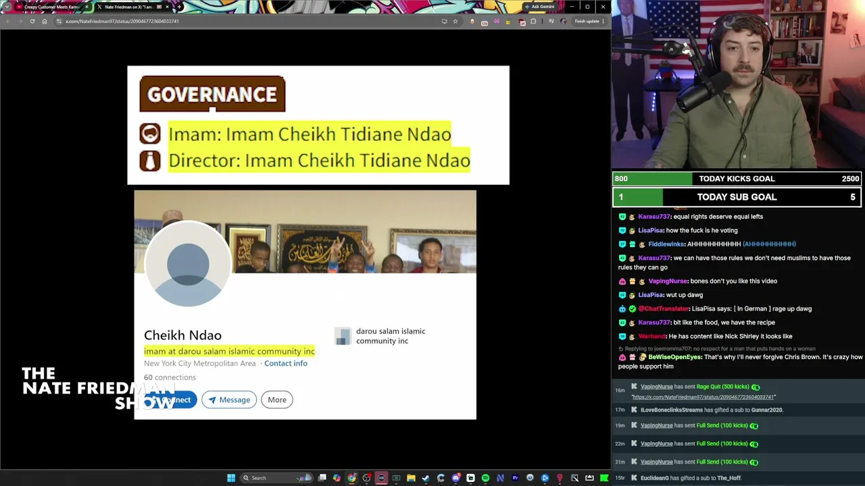Open the x.com status link in chat
865x486 pixels.
pos(703,397)
